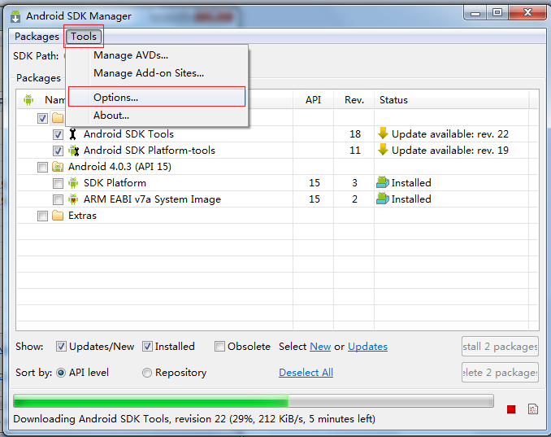The width and height of the screenshot is (551, 437).
Task: Open the log window icon
Action: [x=533, y=409]
